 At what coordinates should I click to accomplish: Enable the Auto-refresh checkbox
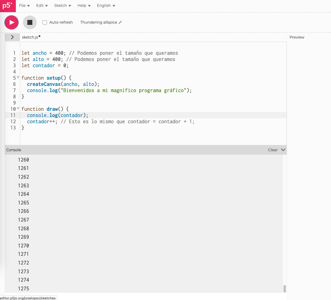45,22
